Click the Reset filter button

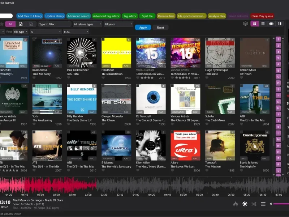coord(160,27)
